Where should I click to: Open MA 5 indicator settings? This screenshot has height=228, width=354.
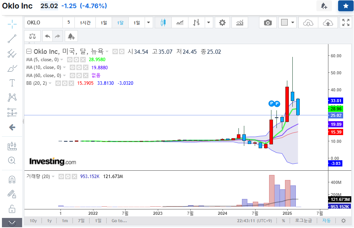pyautogui.click(x=76, y=60)
